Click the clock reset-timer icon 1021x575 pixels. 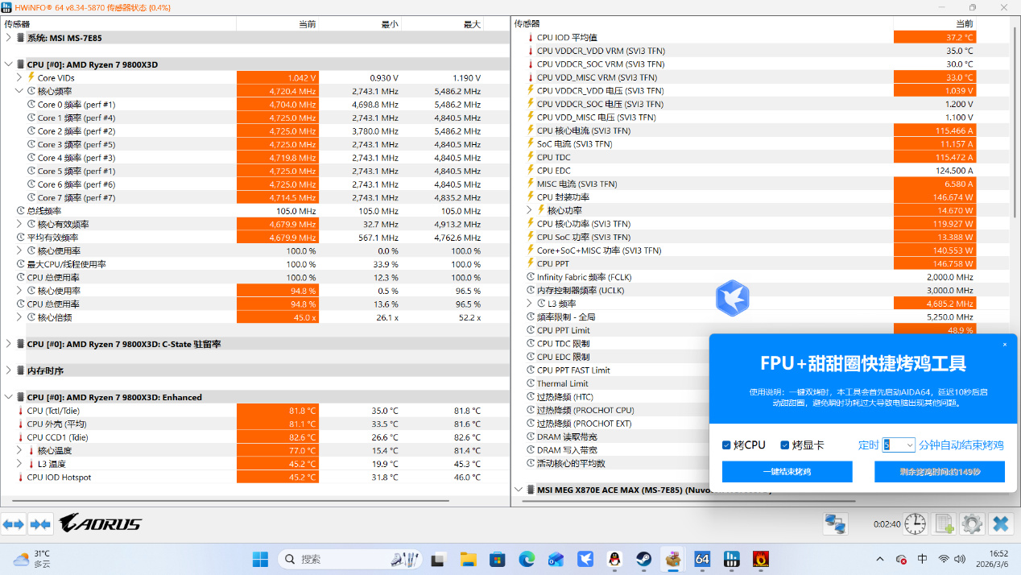(916, 524)
